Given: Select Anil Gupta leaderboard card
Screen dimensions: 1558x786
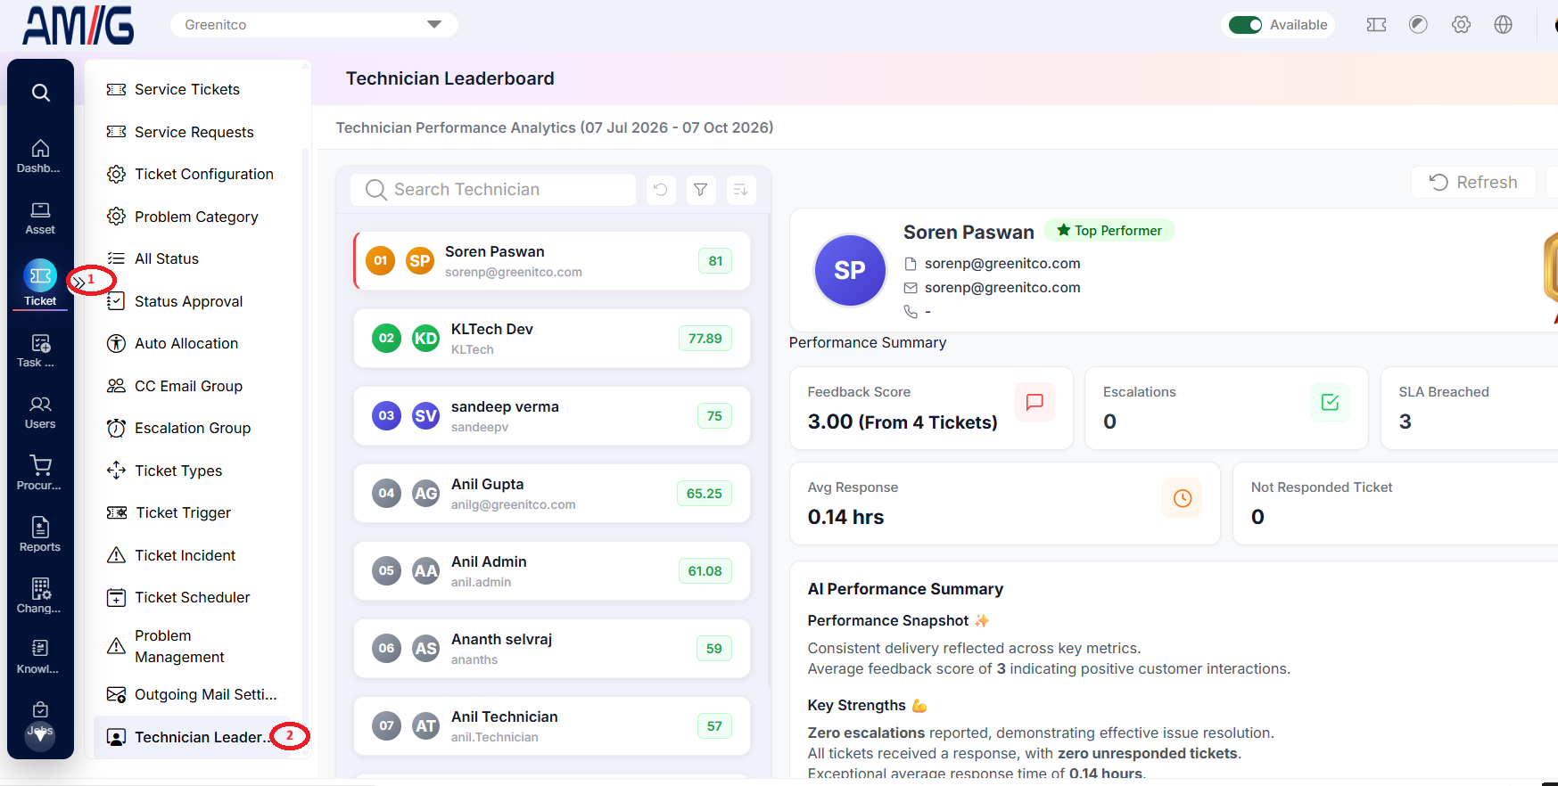Looking at the screenshot, I should 552,494.
